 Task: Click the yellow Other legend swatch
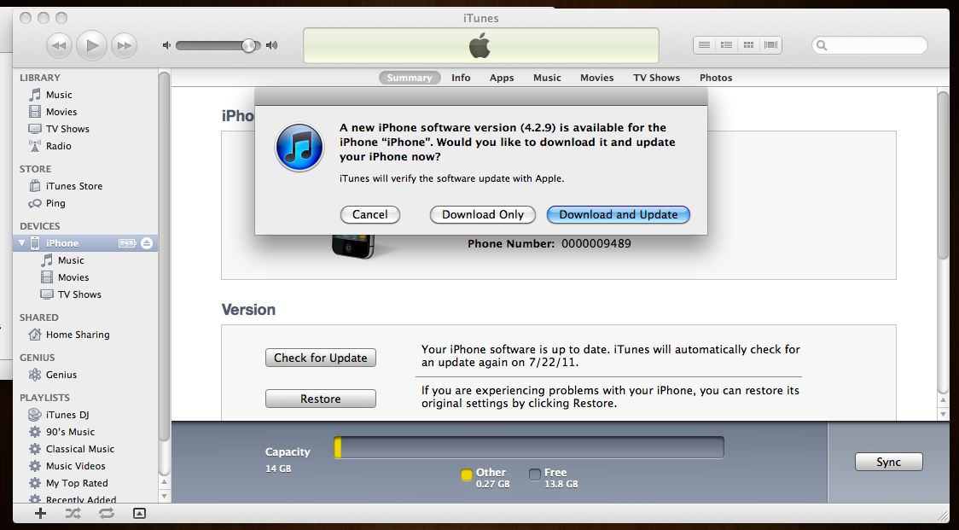tap(467, 475)
